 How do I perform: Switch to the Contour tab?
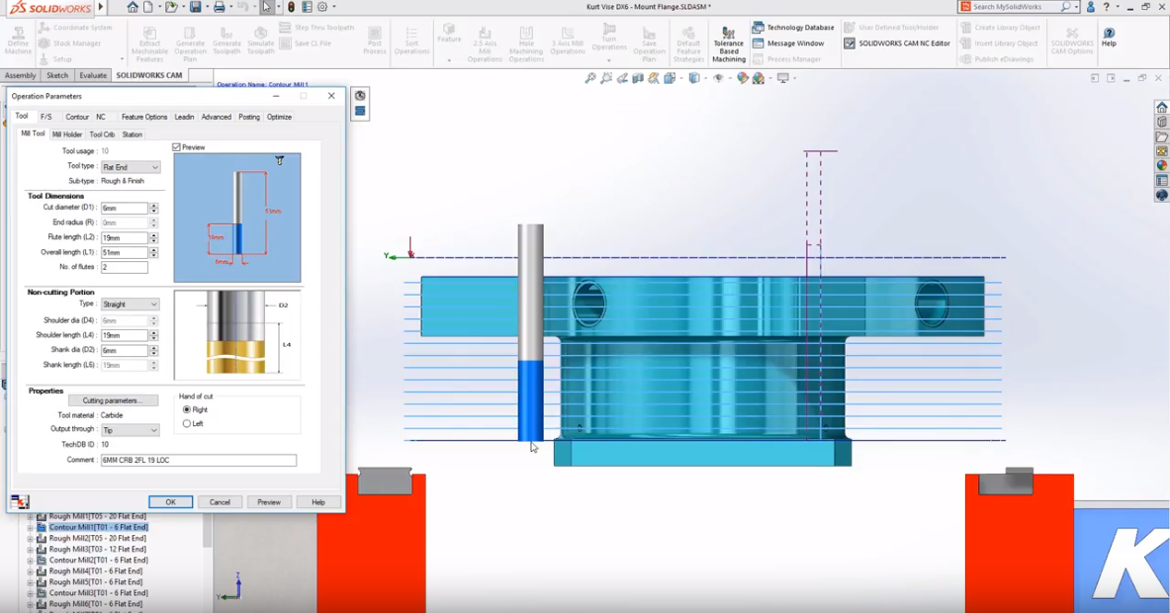click(x=77, y=117)
